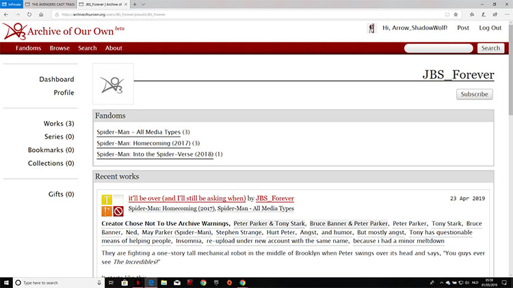Open Gifts (0) in sidebar
Screen dimensions: 513x288
tap(61, 195)
